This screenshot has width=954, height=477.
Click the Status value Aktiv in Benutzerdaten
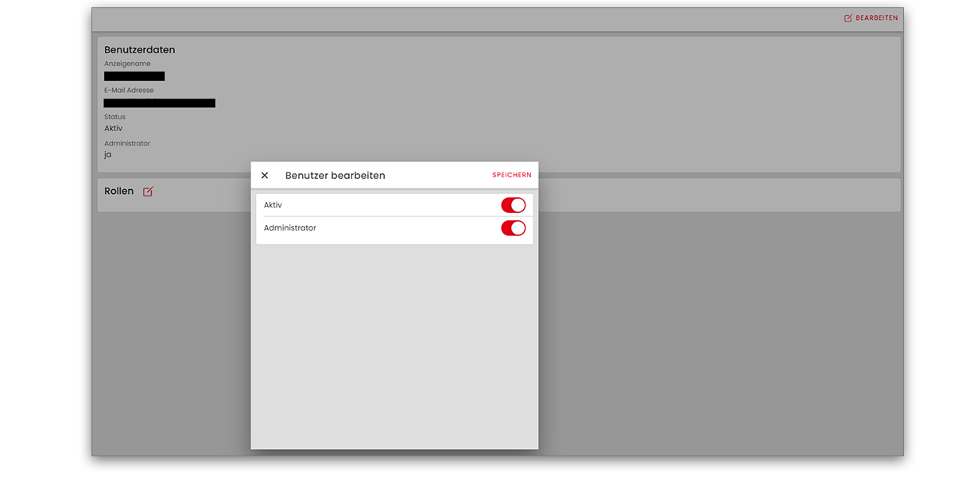113,128
